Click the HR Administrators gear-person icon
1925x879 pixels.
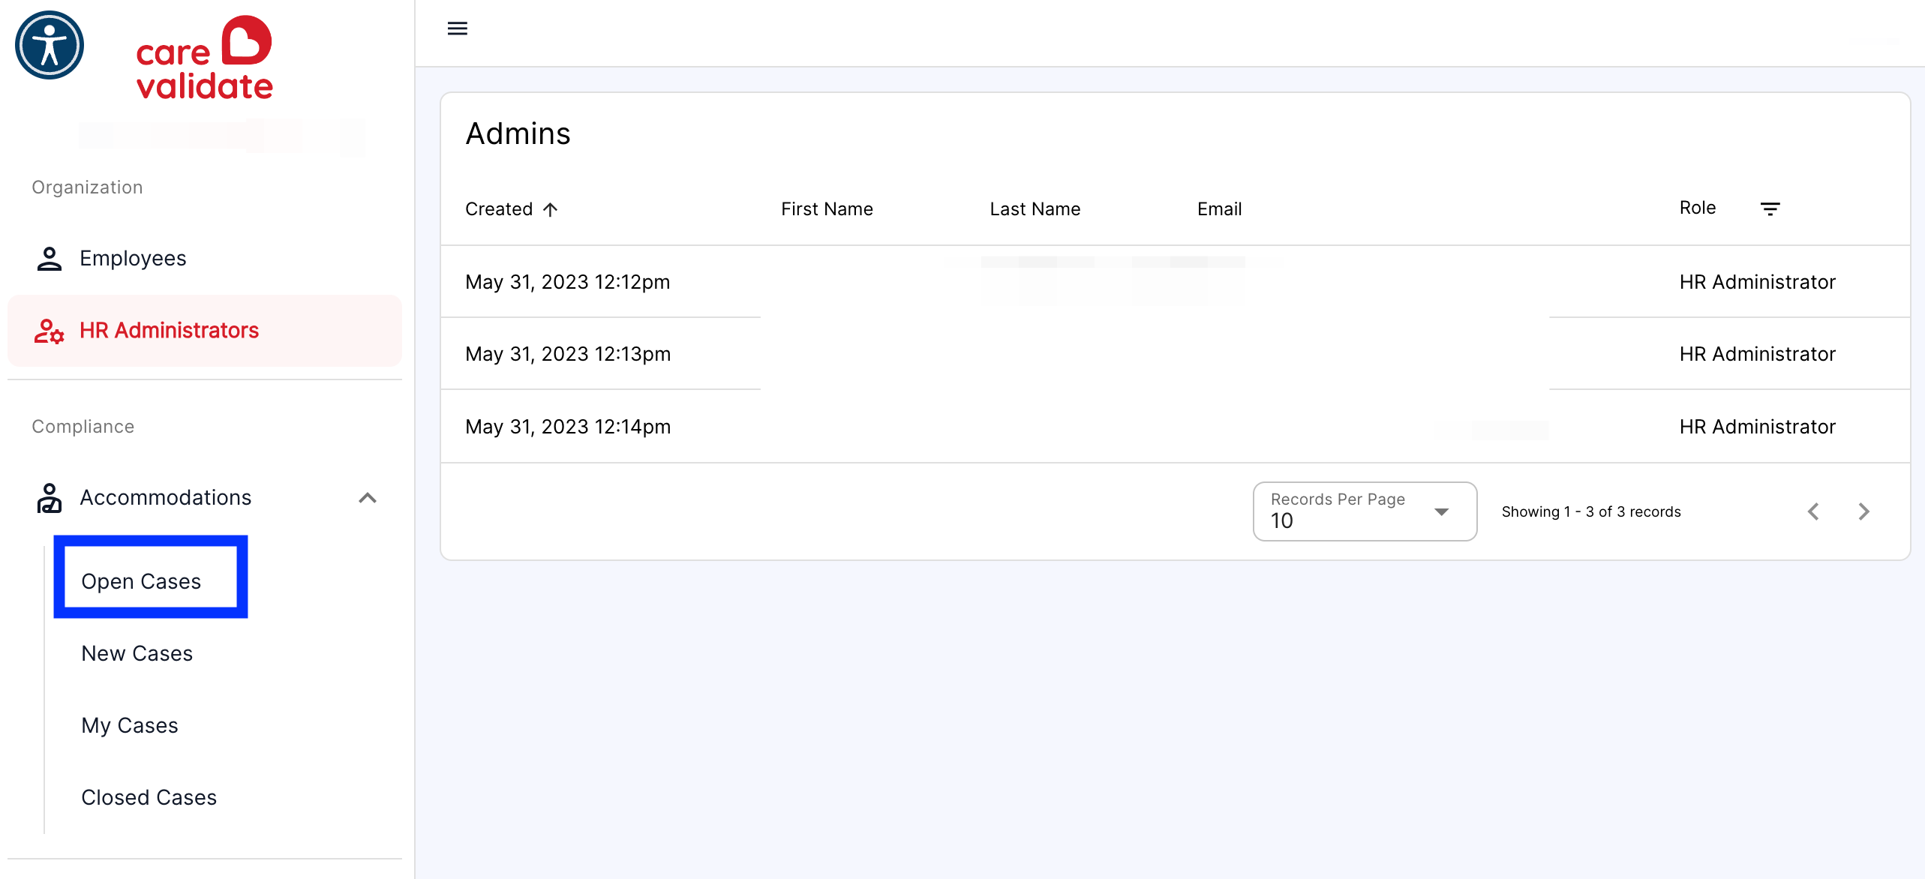(50, 331)
